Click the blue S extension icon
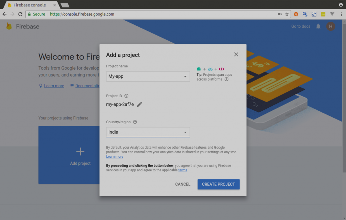346x220 pixels. click(x=314, y=14)
